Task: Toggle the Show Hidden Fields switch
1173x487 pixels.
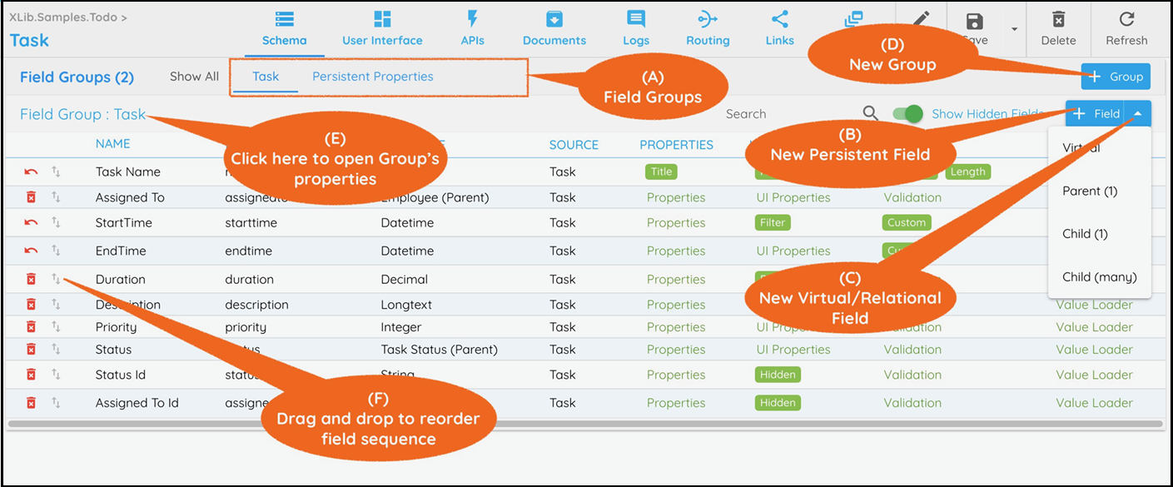Action: 907,114
